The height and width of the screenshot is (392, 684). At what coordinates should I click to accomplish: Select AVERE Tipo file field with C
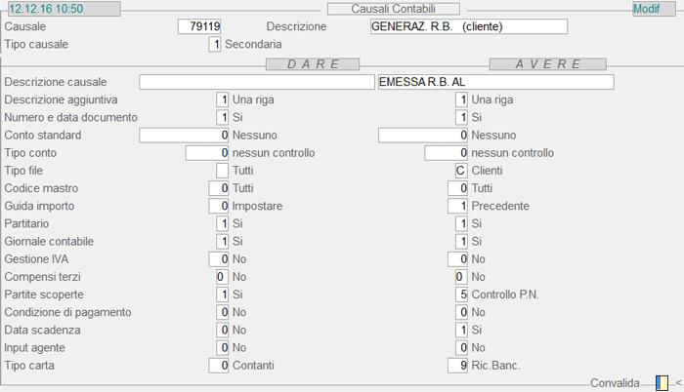point(461,171)
